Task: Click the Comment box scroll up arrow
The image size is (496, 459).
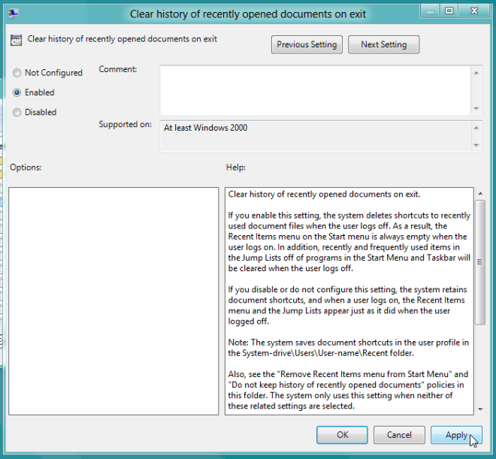Action: click(x=476, y=73)
